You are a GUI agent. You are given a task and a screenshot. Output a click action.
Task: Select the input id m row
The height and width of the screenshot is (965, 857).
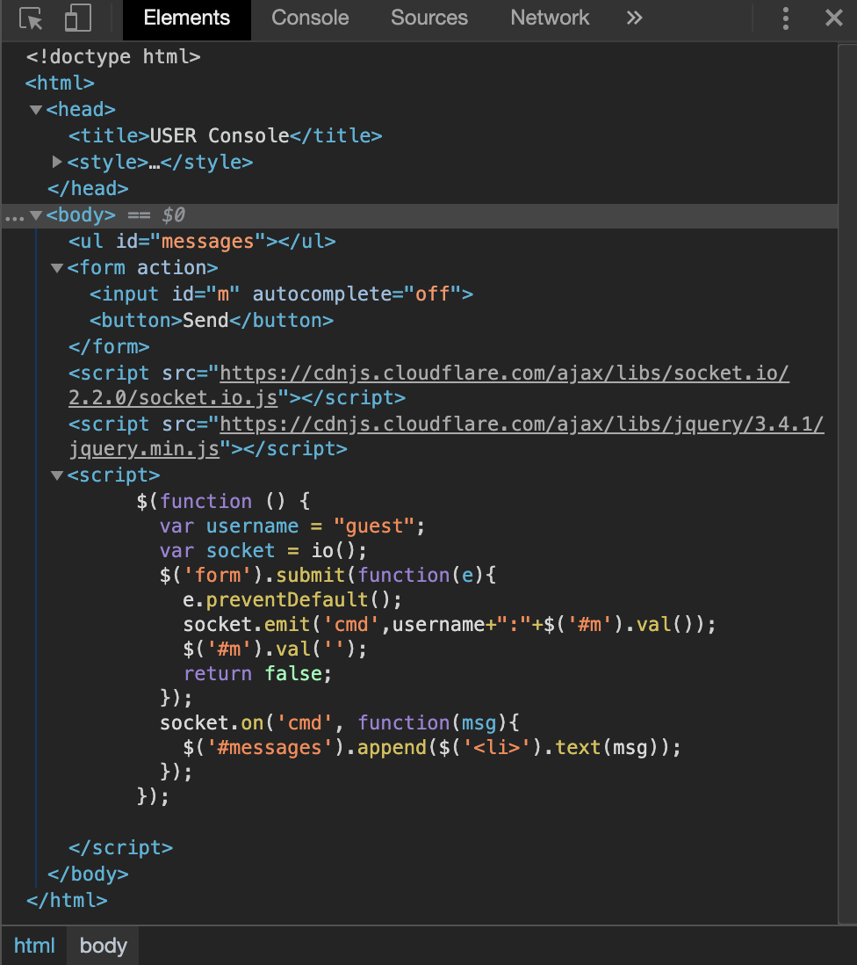282,294
